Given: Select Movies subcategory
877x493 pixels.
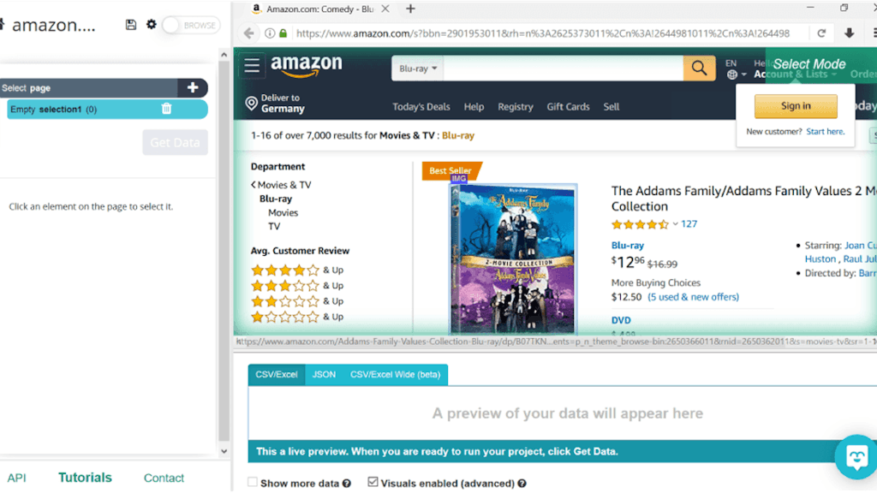Looking at the screenshot, I should [x=283, y=213].
